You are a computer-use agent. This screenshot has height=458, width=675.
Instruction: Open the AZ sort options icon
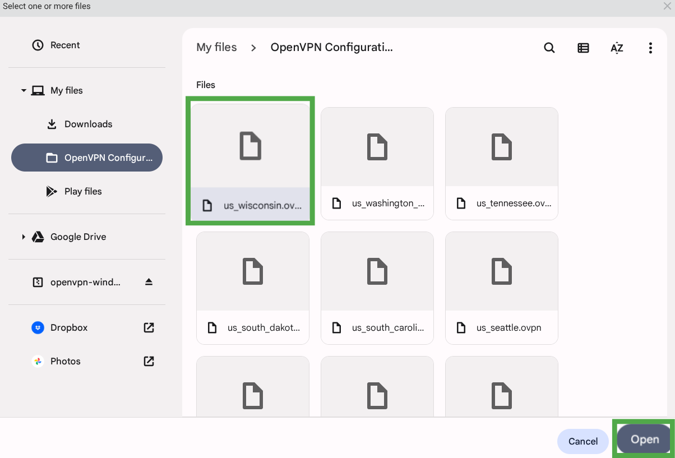[617, 48]
